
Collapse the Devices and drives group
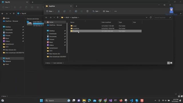point(26,19)
